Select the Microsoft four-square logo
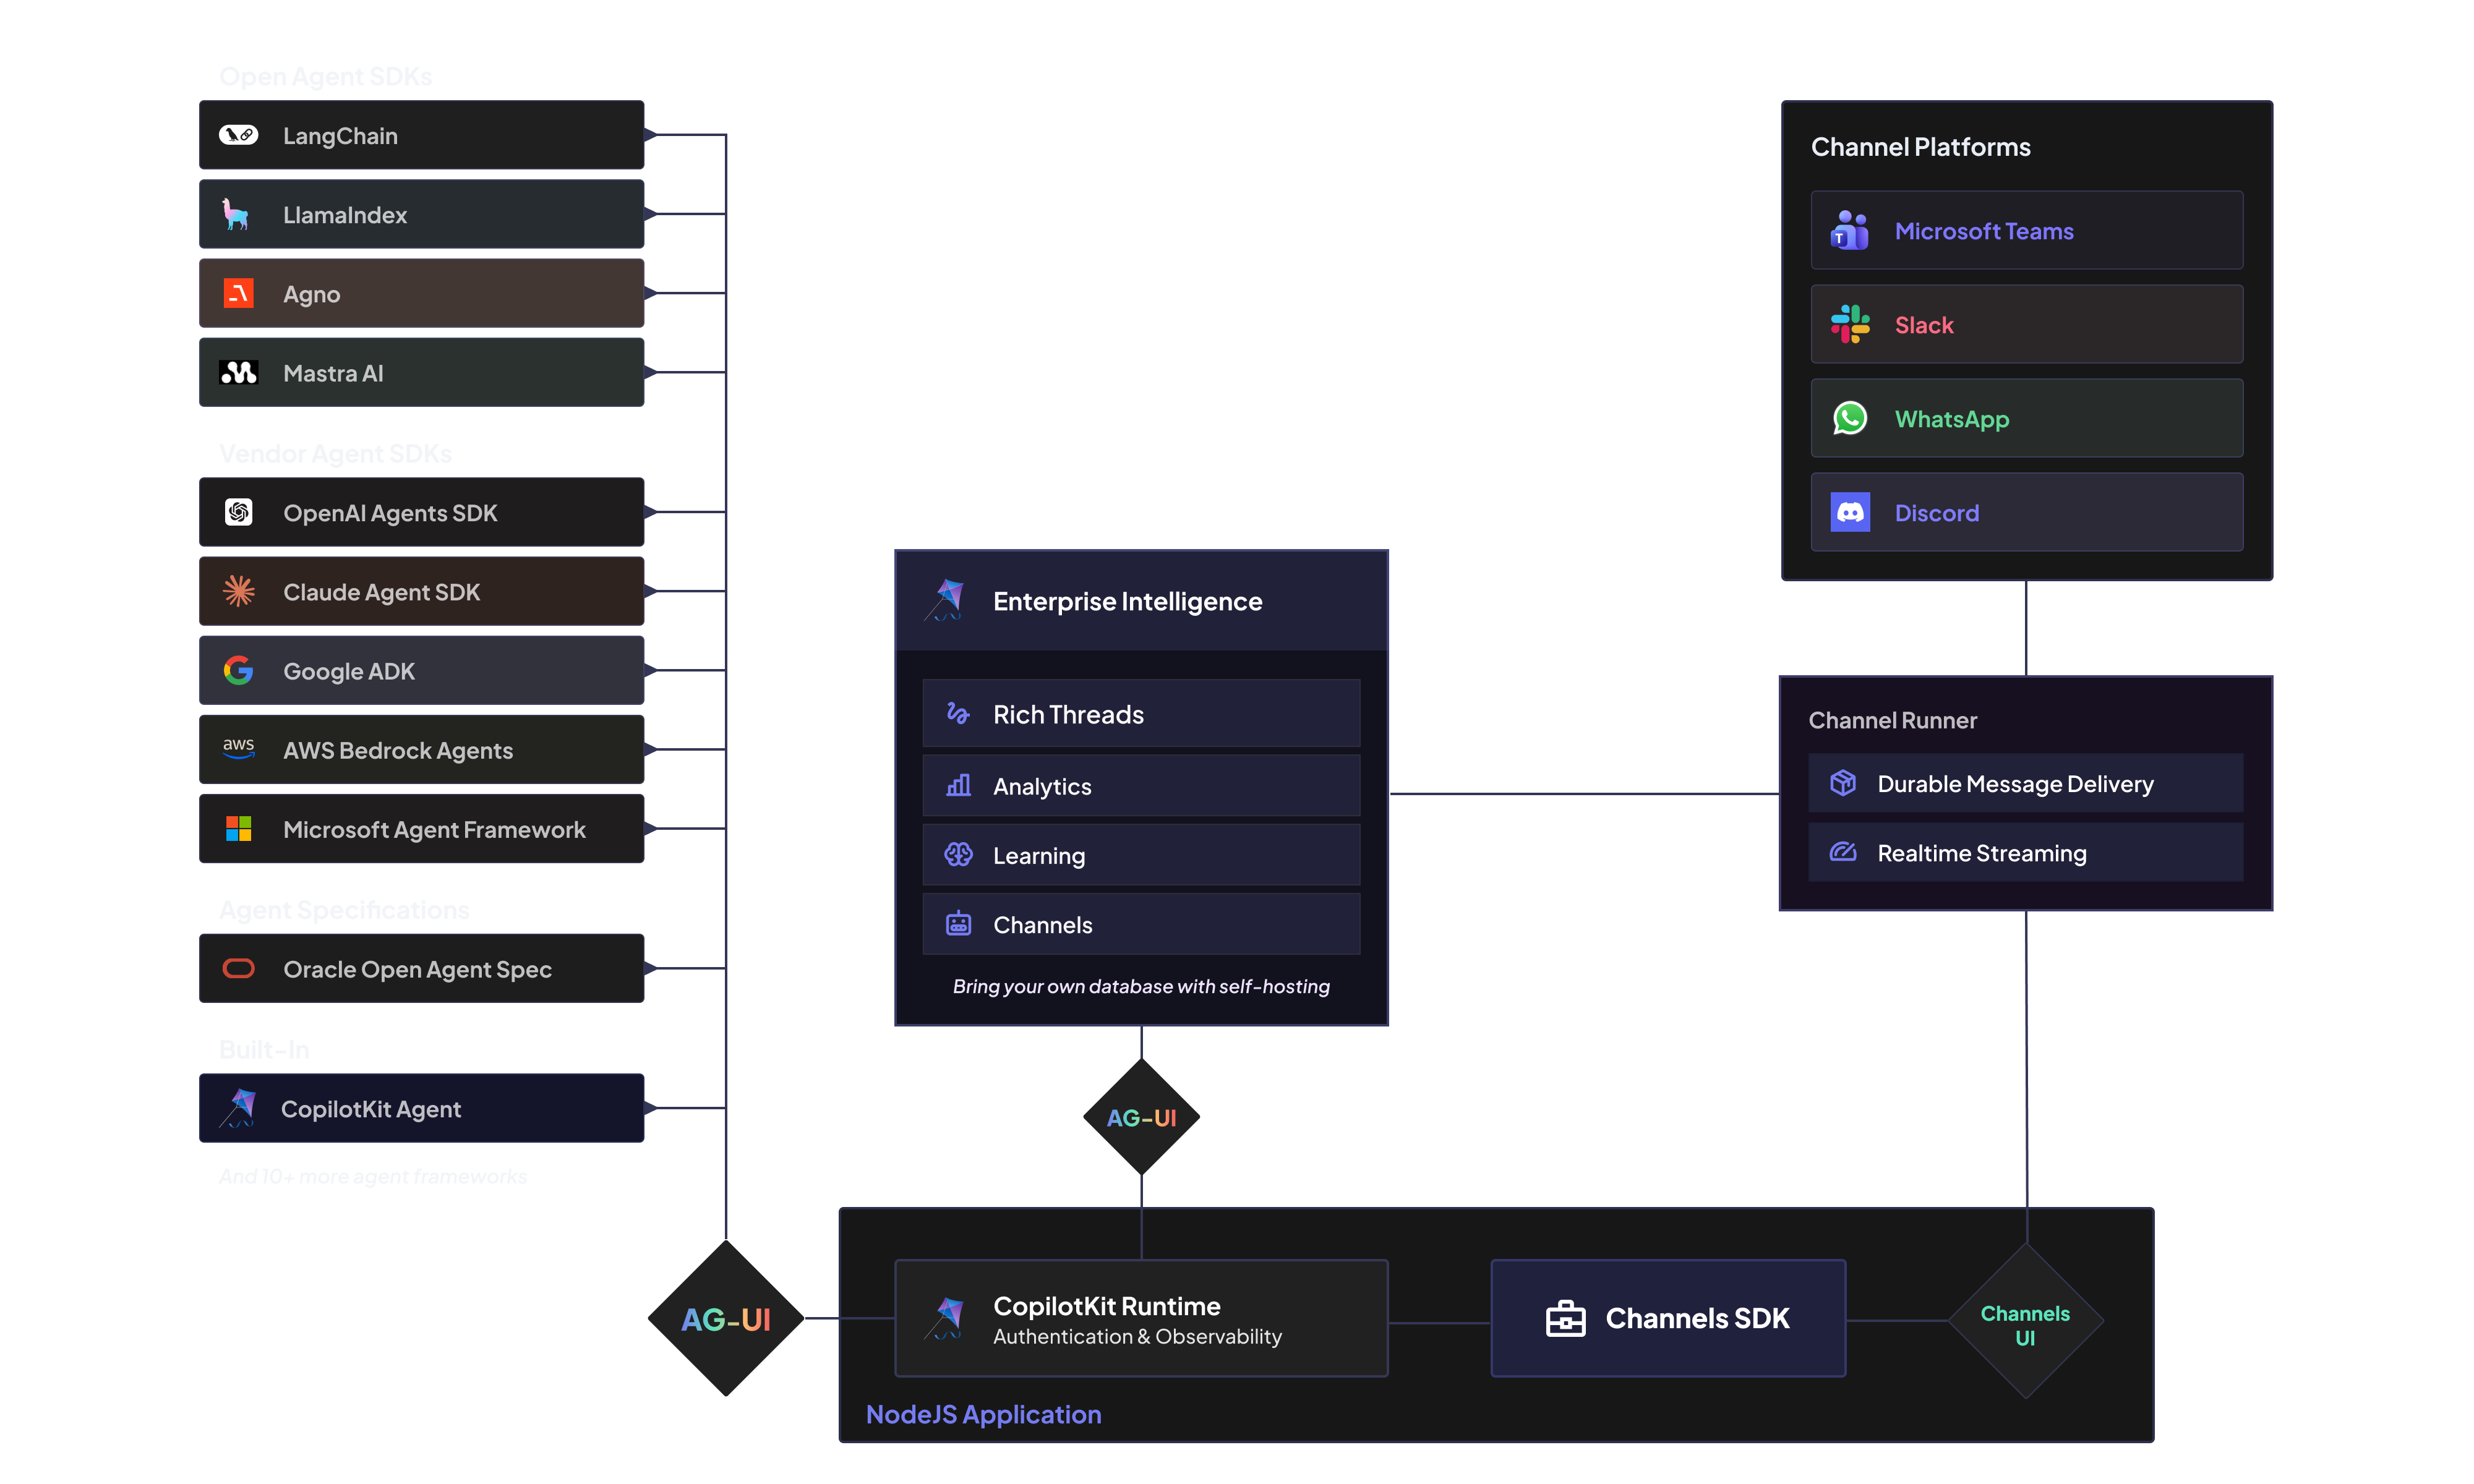Screen dimensions: 2474x1484 click(238, 828)
